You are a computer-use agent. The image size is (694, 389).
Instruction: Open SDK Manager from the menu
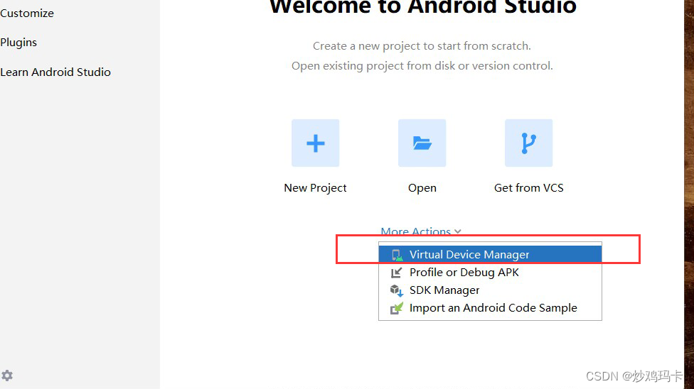click(490, 290)
